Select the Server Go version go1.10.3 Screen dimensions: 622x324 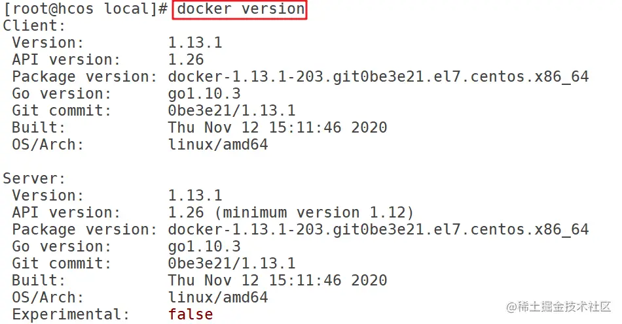pyautogui.click(x=204, y=246)
